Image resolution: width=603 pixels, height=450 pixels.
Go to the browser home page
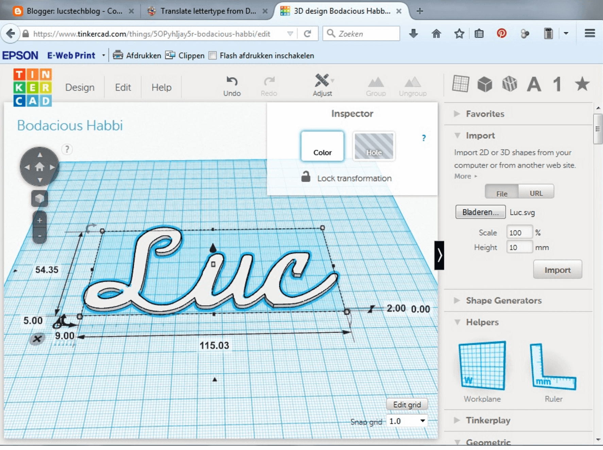pyautogui.click(x=436, y=33)
